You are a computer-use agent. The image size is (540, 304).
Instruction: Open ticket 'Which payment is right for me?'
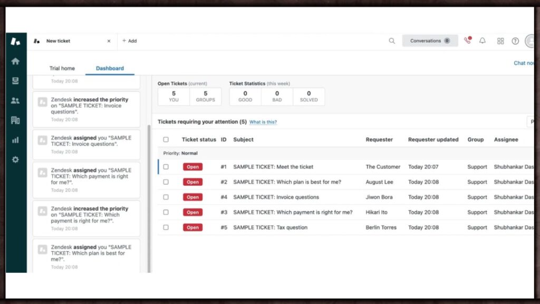(293, 212)
